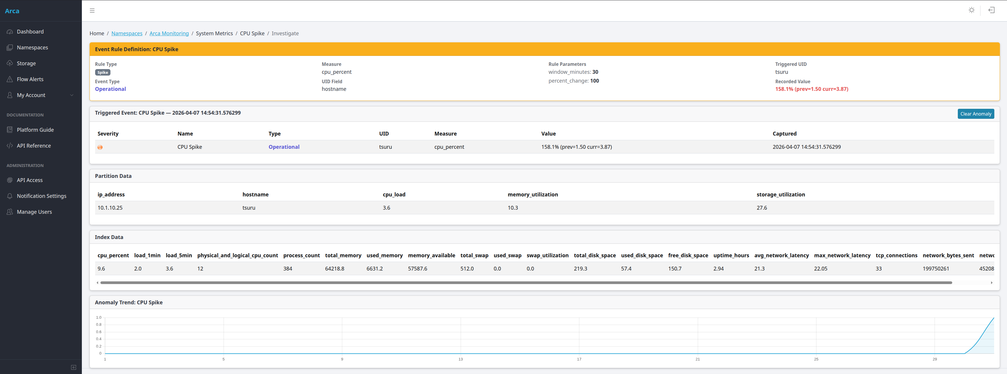The width and height of the screenshot is (1007, 374).
Task: Click the logout icon in the top bar
Action: (992, 10)
